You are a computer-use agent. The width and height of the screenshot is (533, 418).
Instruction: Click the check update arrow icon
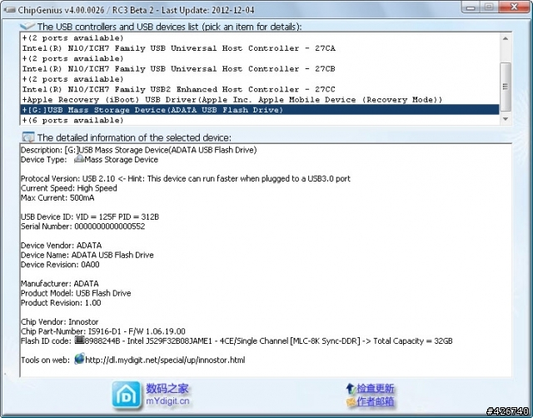[351, 388]
